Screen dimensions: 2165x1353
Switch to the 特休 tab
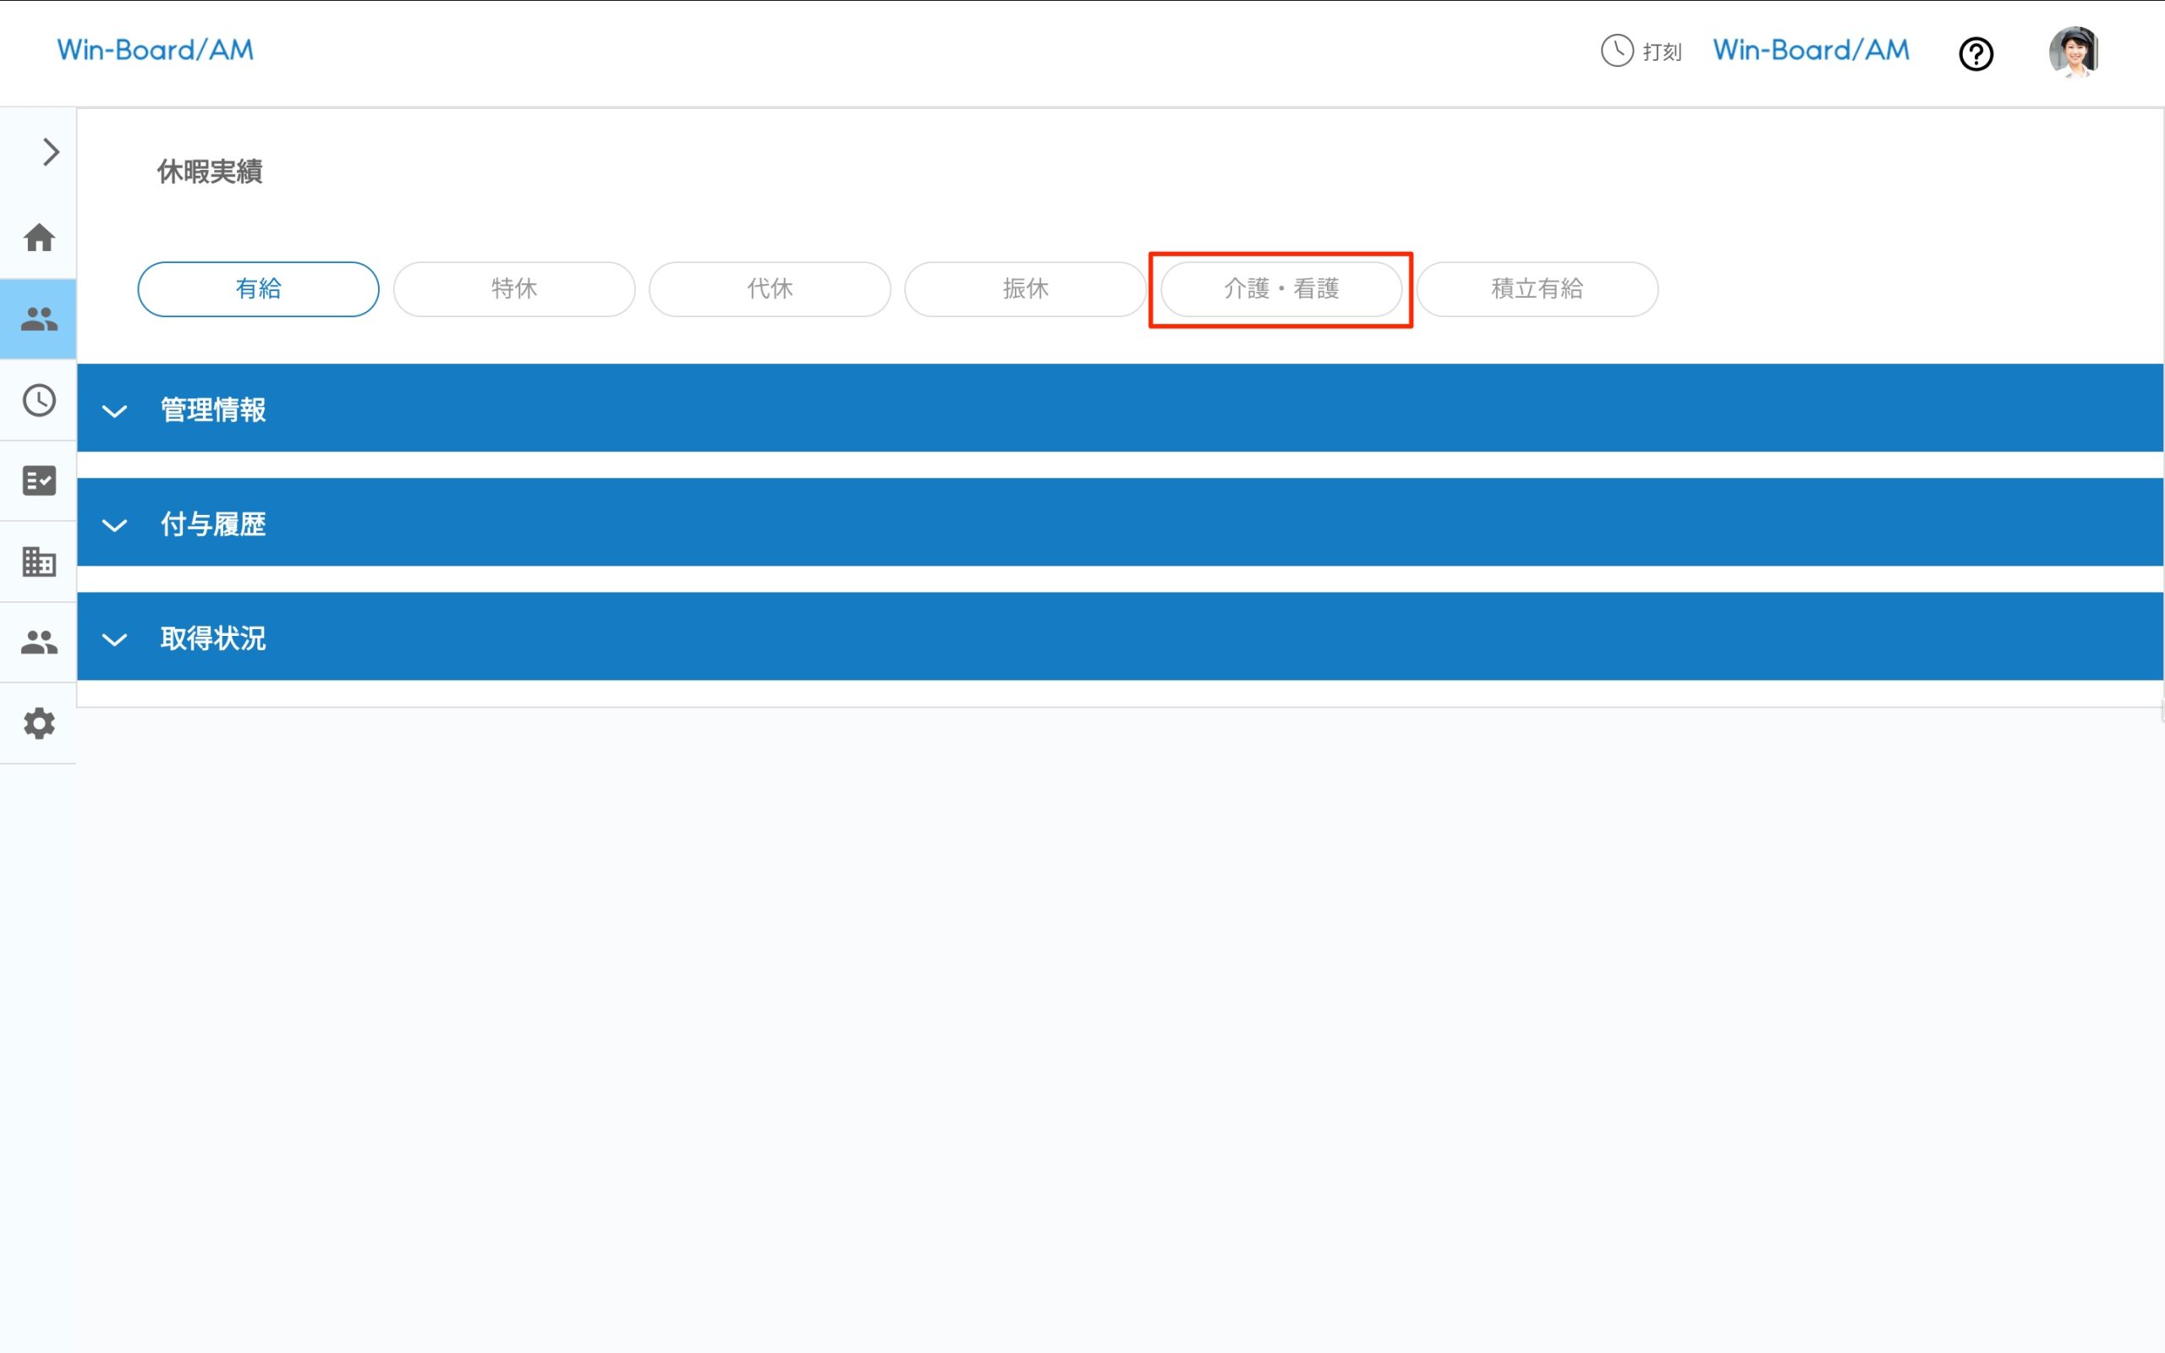(513, 289)
